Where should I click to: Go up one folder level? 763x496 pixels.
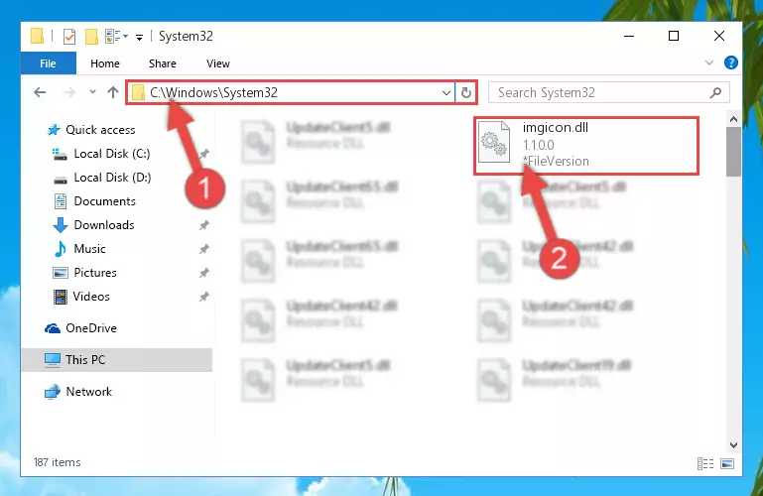point(113,92)
